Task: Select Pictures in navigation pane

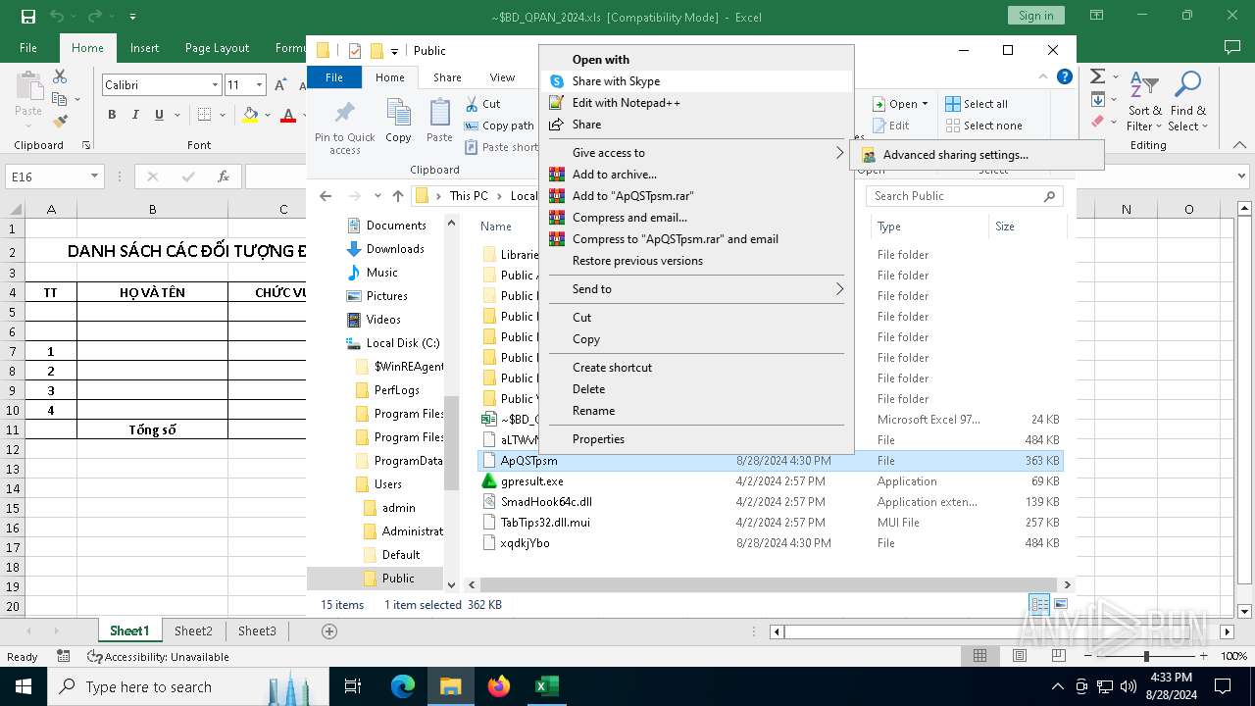Action: tap(387, 296)
